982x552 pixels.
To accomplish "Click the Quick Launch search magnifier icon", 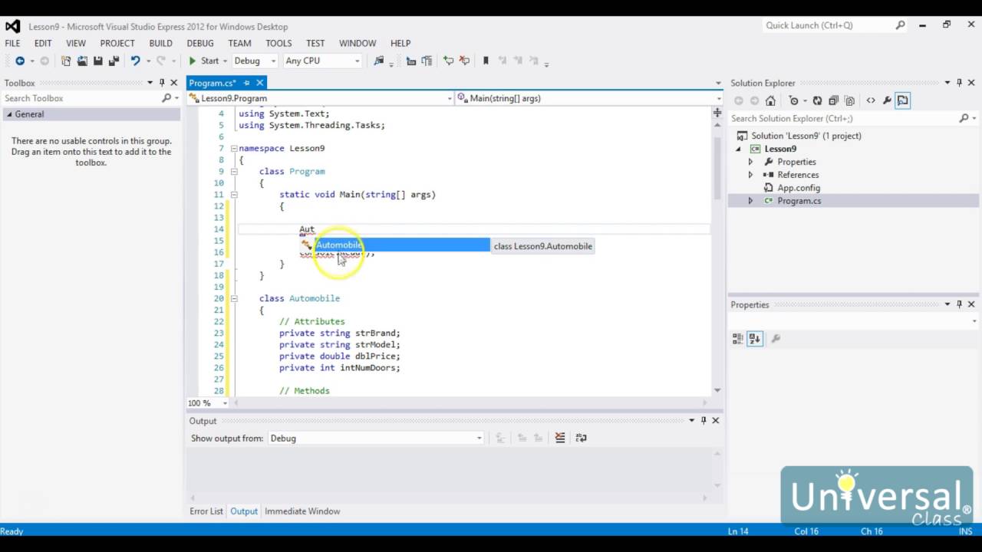I will coord(901,25).
